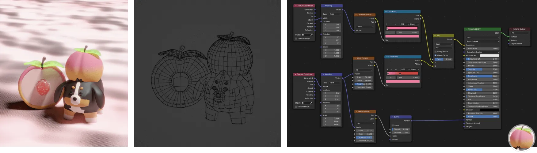537x153 pixels.
Task: Collapse the Noise Texture node with Scale 50.000
Action: coord(355,58)
